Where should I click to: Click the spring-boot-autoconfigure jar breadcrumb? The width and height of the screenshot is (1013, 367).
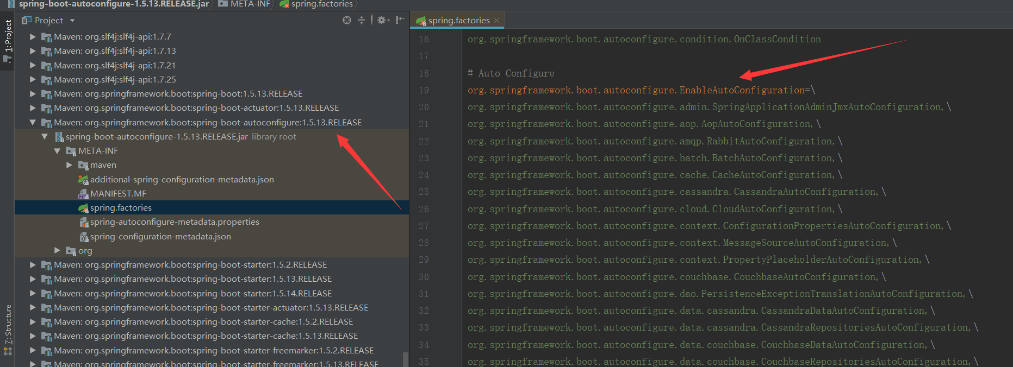[x=108, y=4]
